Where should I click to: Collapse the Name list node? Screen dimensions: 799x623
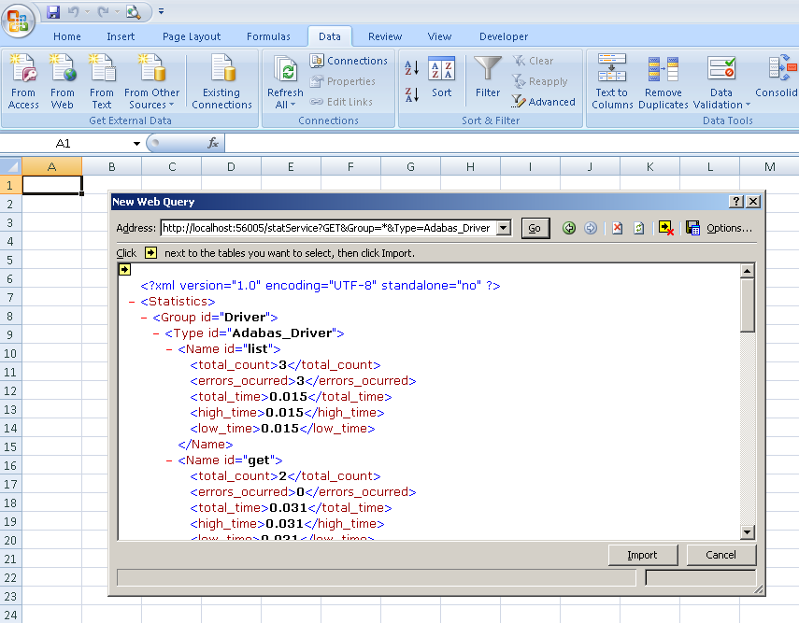pos(169,349)
